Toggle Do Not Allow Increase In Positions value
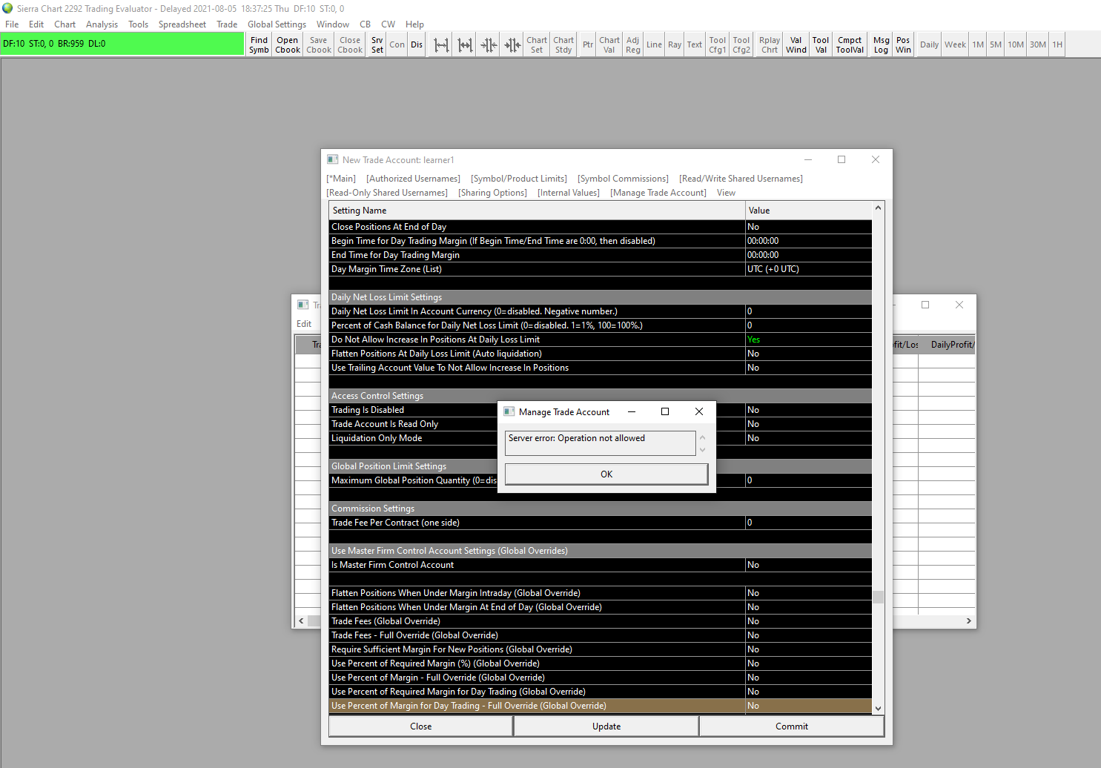Viewport: 1101px width, 768px height. click(807, 340)
